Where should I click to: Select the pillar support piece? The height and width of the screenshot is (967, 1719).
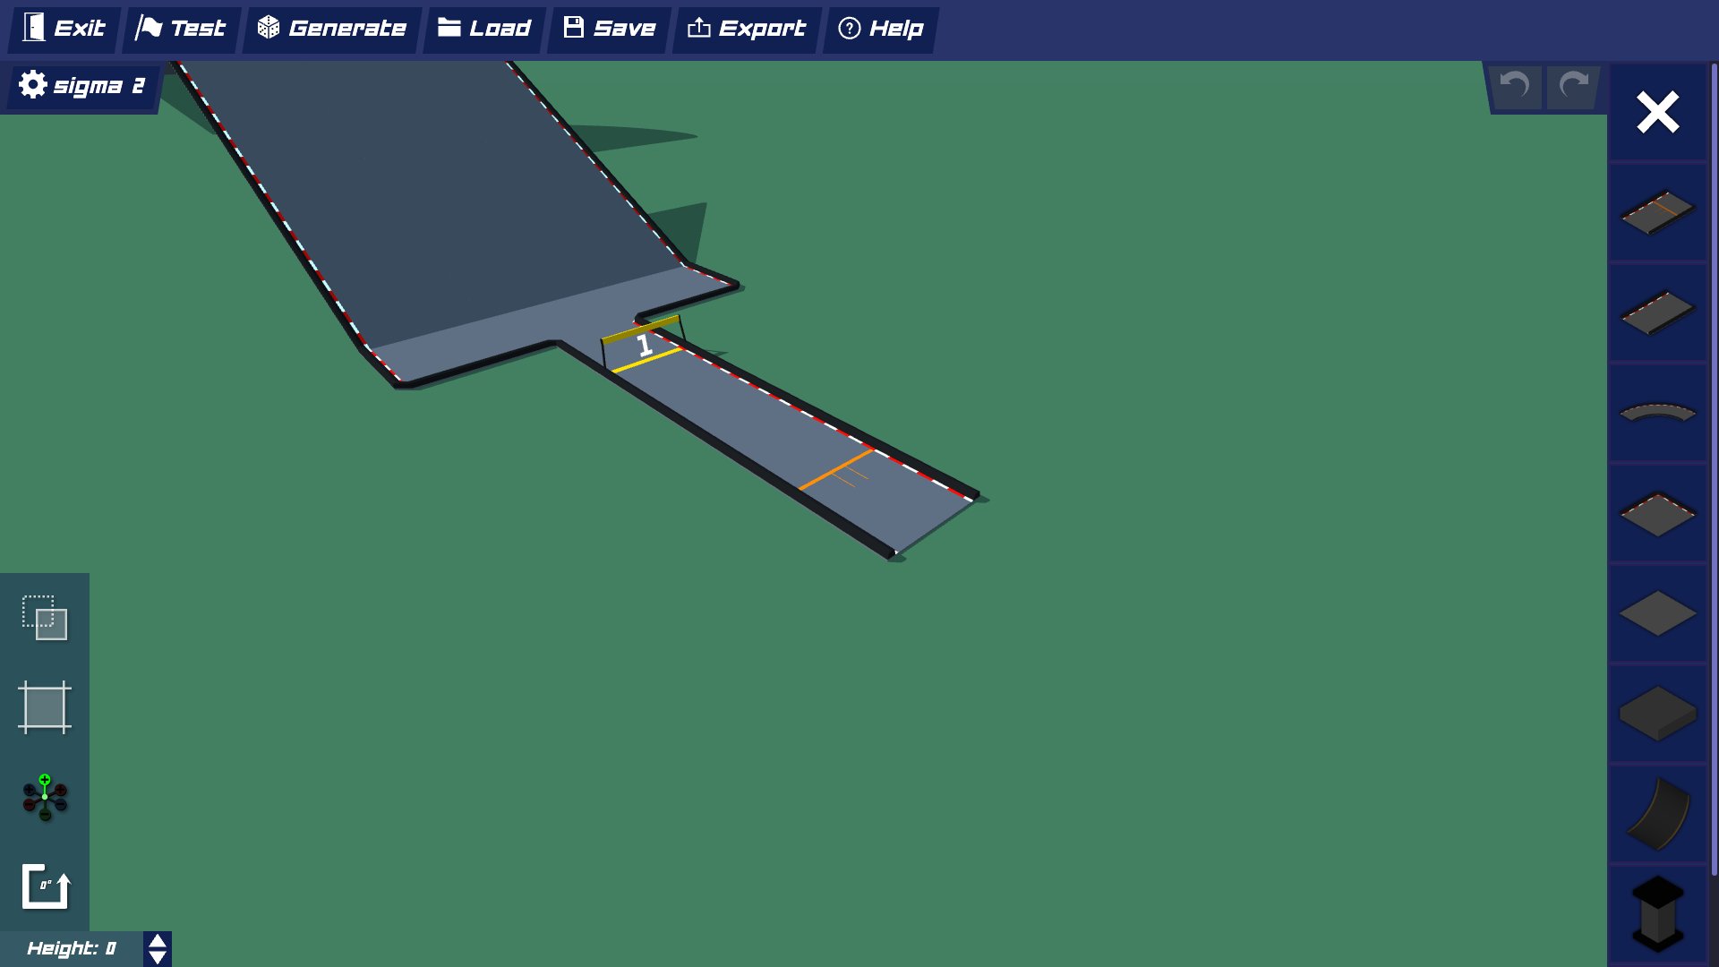click(1657, 913)
